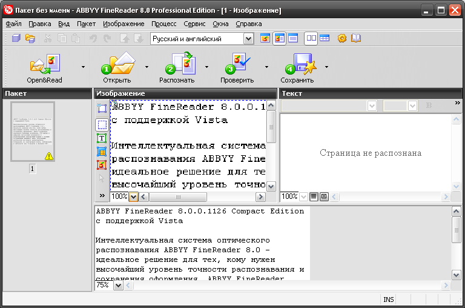The image size is (465, 308).
Task: Select the image and text view icon
Action: point(279,38)
